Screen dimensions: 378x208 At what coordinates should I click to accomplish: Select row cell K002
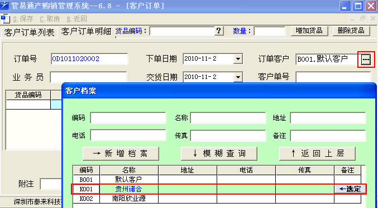pos(87,199)
